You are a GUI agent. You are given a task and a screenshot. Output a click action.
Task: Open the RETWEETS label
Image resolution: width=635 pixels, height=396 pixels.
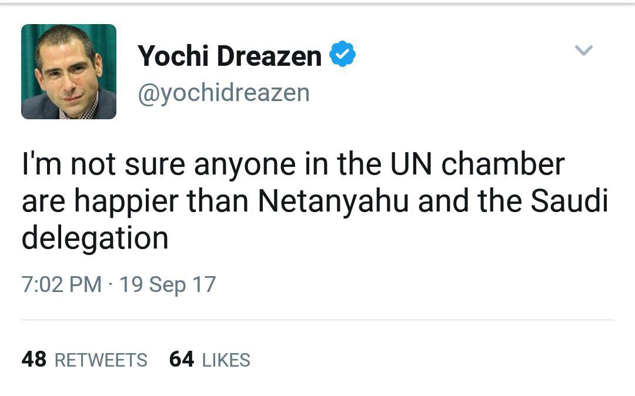point(101,360)
